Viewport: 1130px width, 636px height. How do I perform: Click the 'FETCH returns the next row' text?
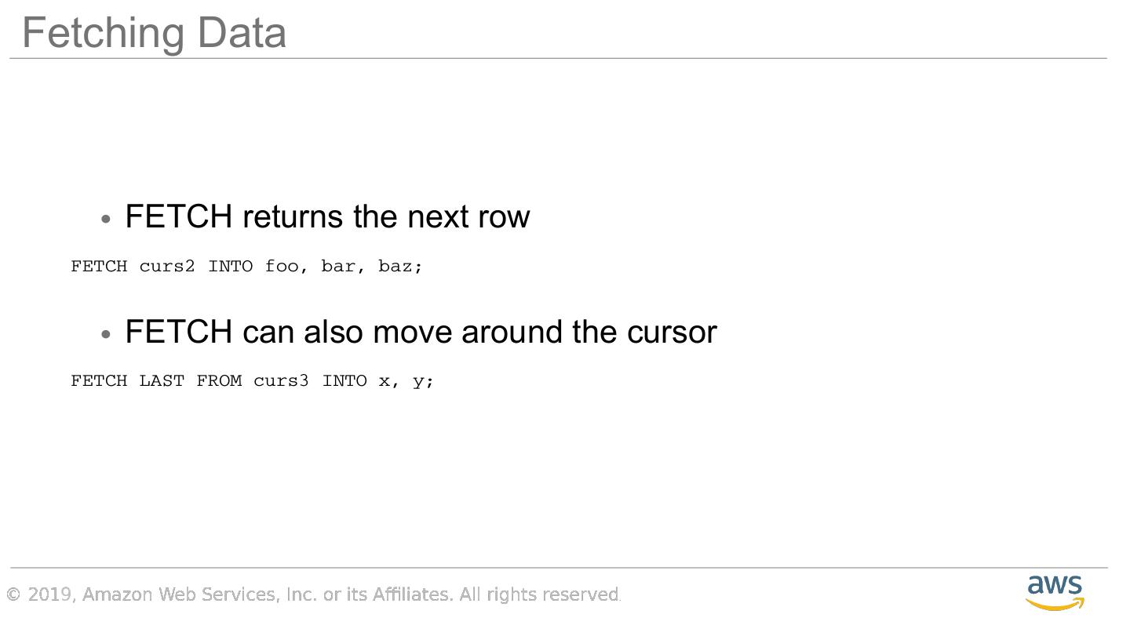(327, 216)
